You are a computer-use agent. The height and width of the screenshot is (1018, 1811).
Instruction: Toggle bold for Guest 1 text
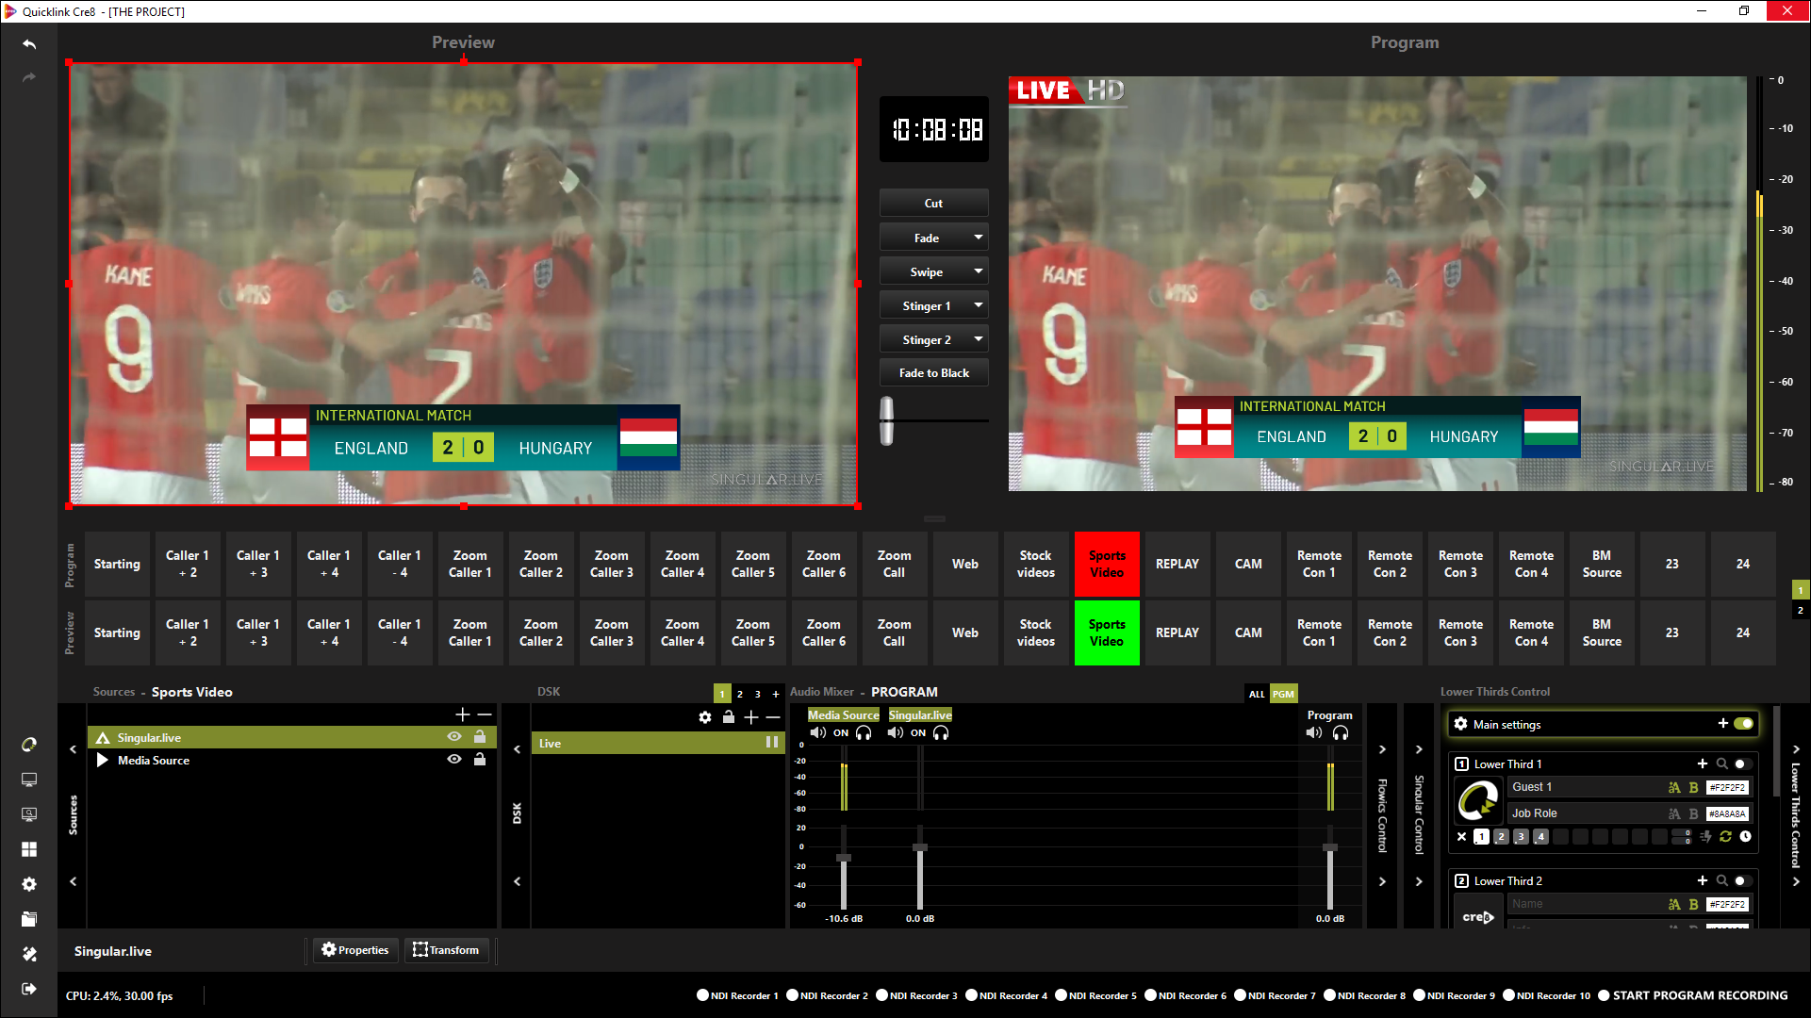pos(1693,787)
